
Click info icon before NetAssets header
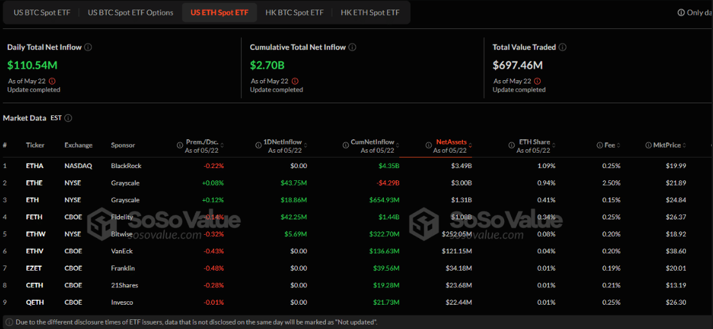click(x=428, y=145)
